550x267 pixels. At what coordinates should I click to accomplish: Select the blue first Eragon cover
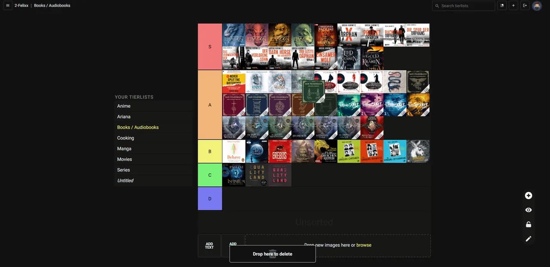234,35
